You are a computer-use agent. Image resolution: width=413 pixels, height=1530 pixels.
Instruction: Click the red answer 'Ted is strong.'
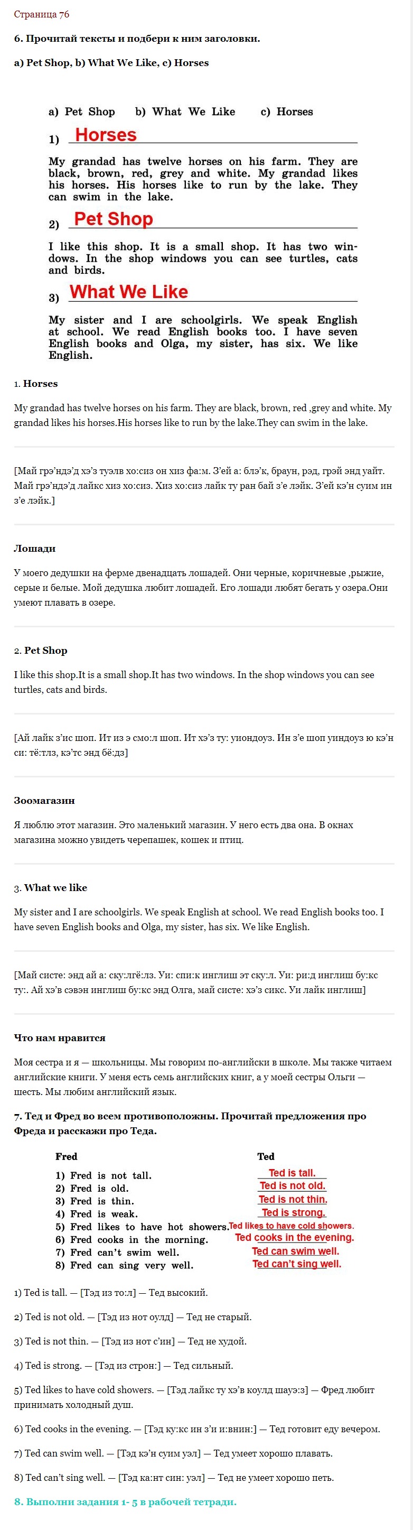pos(294,1212)
